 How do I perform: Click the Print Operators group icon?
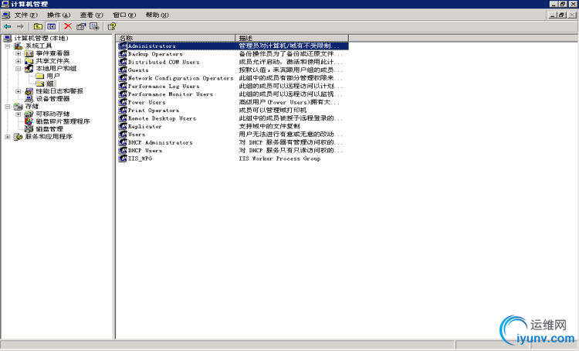coord(123,111)
